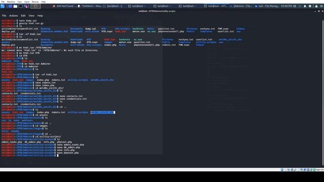Click the power manager icon in the panel
This screenshot has width=324, height=182.
click(310, 6)
